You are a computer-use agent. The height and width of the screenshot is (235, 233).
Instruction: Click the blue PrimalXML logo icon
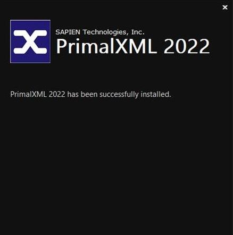click(30, 41)
